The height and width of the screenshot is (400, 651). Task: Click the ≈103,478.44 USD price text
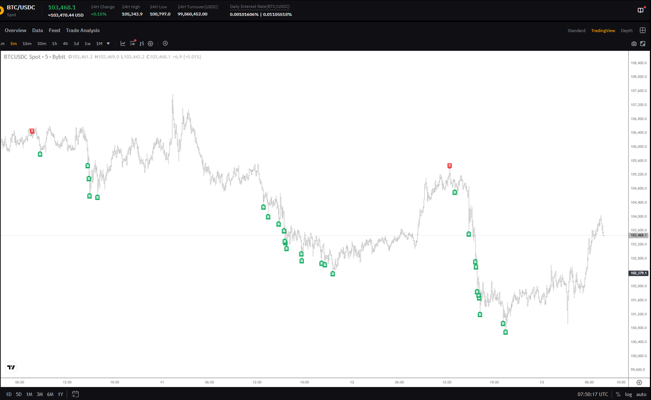click(x=66, y=15)
